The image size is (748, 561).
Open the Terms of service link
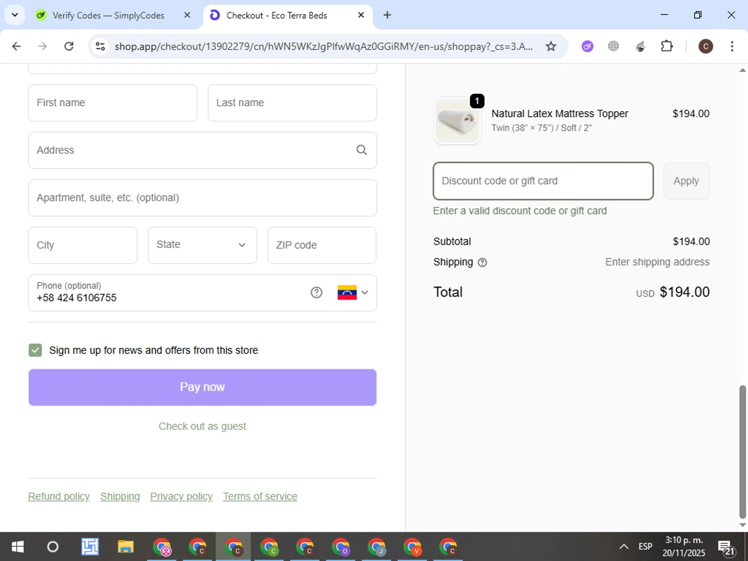[x=260, y=497]
